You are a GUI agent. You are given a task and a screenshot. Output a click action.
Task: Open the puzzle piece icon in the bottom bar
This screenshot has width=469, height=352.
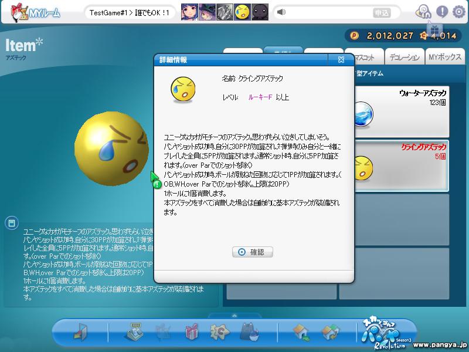coord(219,331)
